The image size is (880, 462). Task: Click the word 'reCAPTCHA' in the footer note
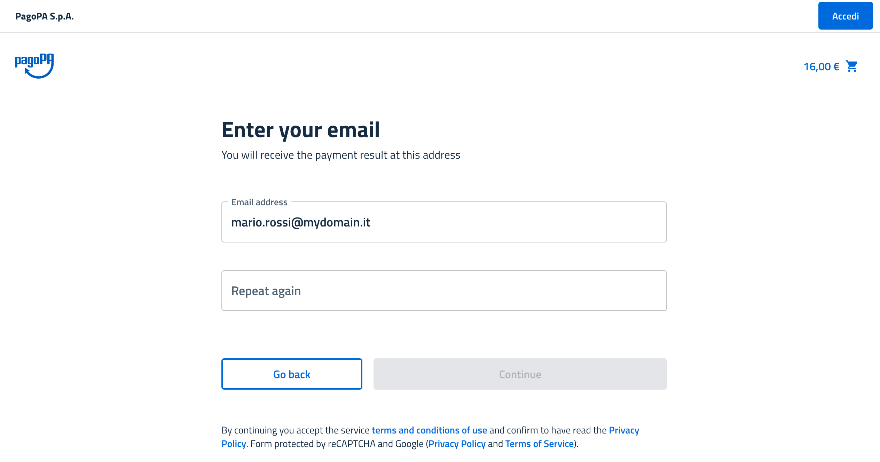352,444
